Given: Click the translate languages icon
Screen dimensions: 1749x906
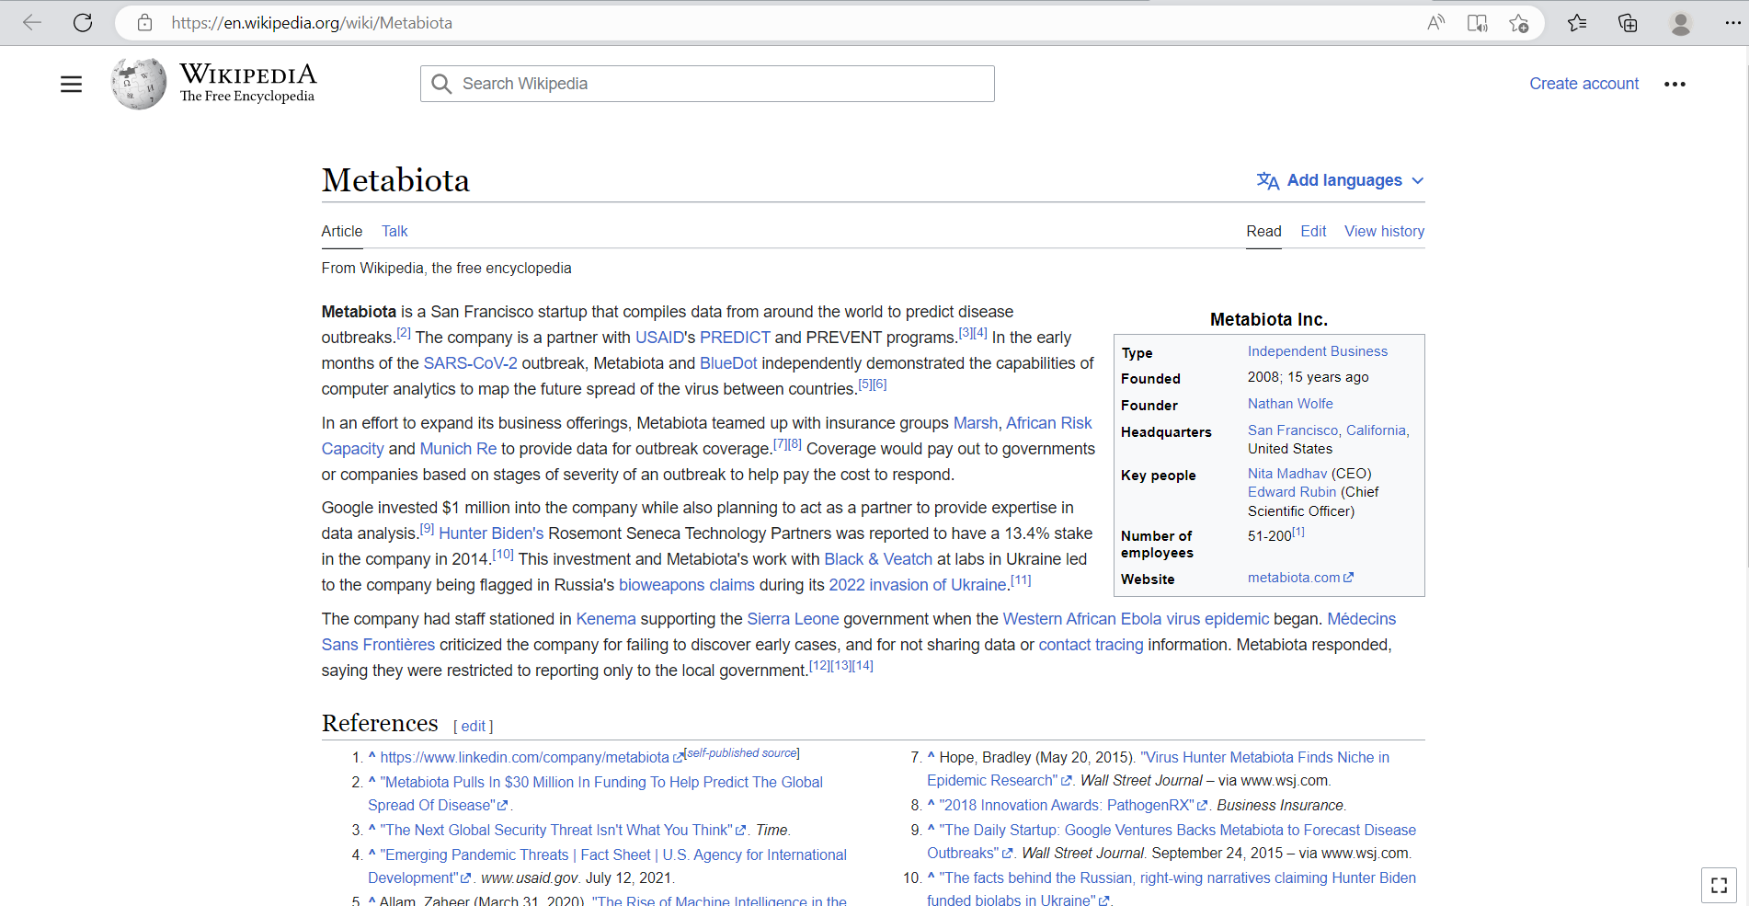Looking at the screenshot, I should click(1268, 180).
